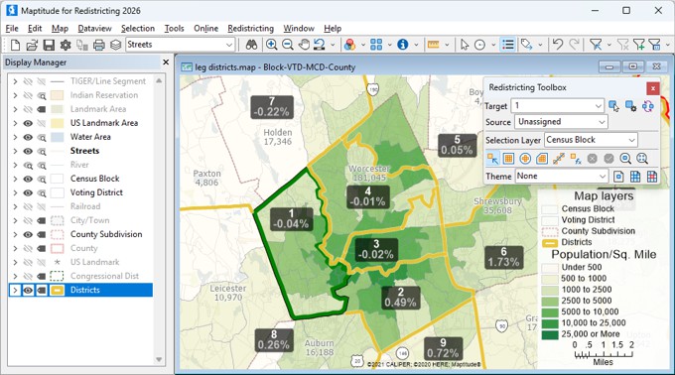The image size is (675, 375).
Task: Expand the Congressional Dist layer row
Action: coord(15,276)
